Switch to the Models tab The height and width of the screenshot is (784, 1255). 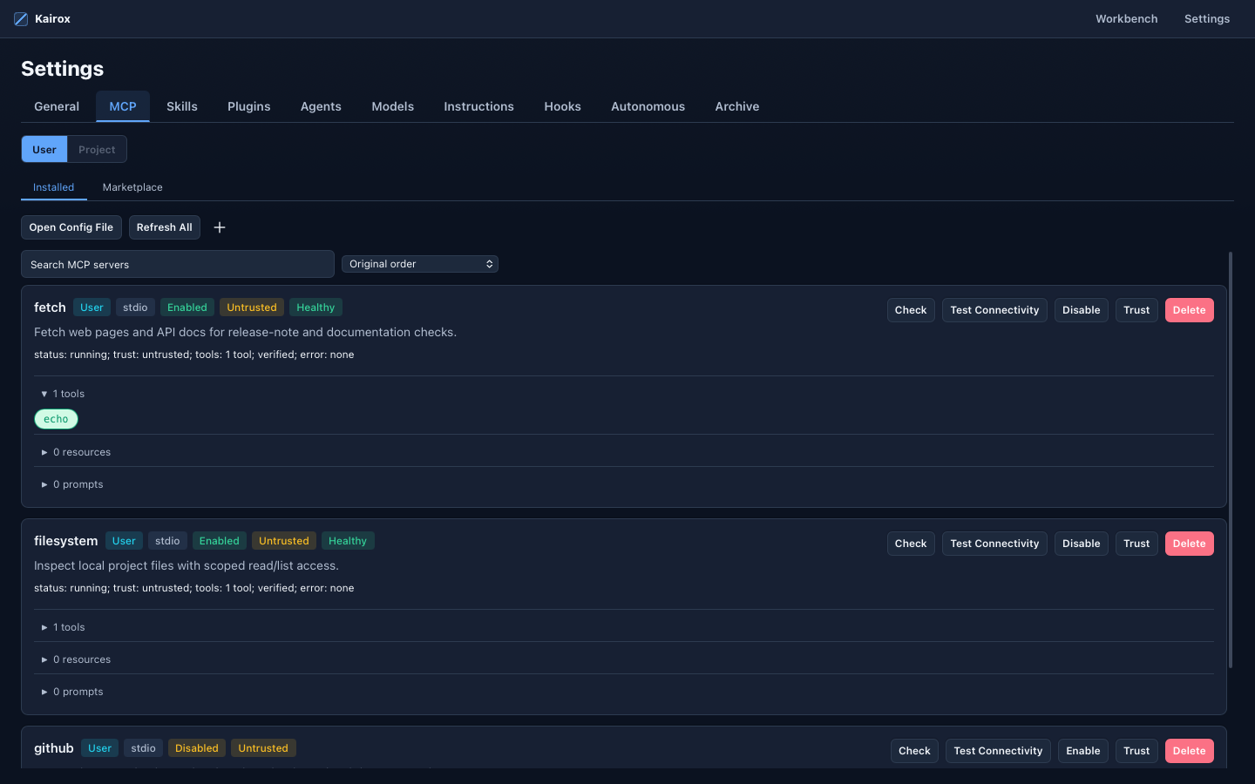point(393,106)
